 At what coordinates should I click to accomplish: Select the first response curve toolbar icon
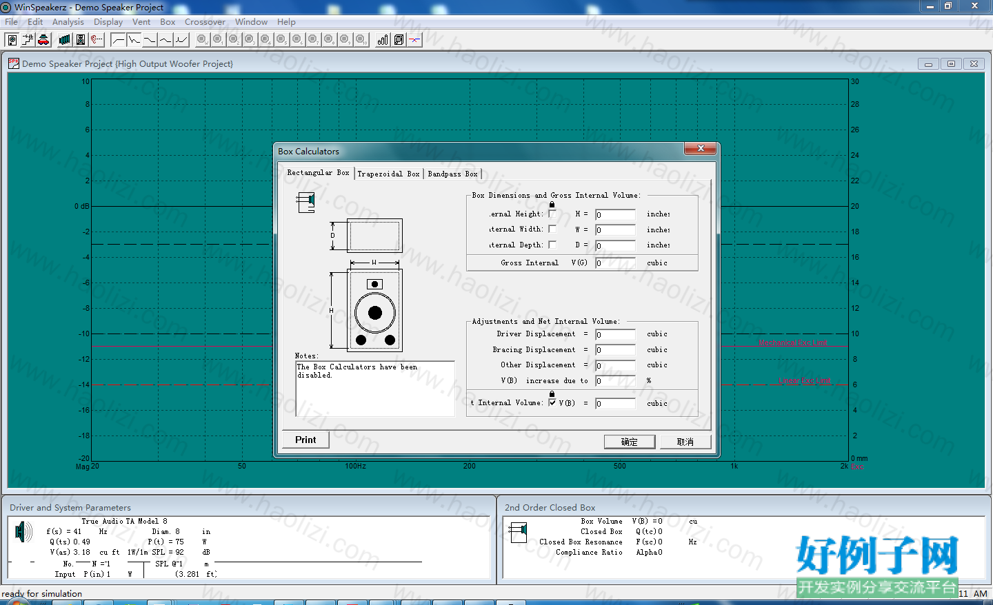point(118,39)
